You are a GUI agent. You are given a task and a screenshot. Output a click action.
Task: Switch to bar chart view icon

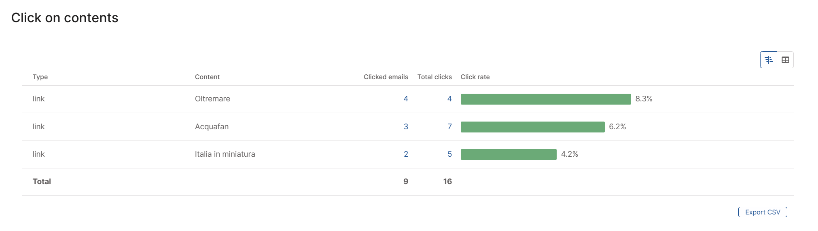coord(769,60)
